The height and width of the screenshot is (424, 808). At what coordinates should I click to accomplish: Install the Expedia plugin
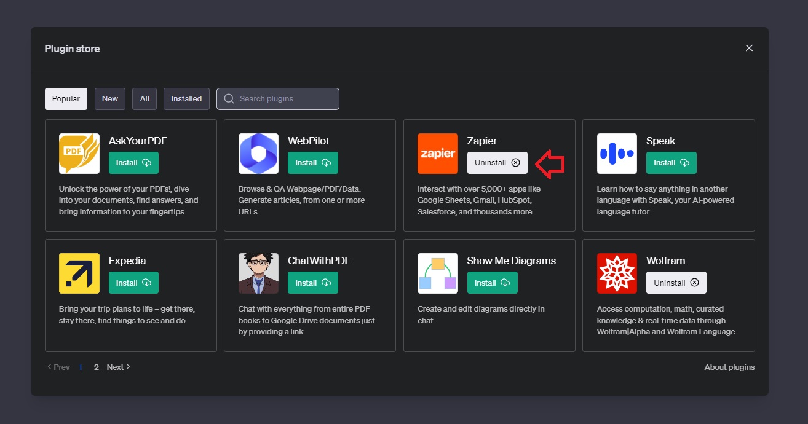[133, 283]
